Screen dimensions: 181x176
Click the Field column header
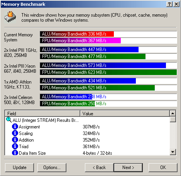pos(42,113)
